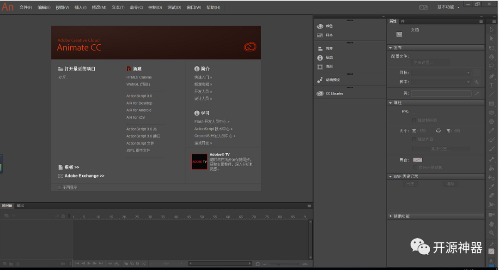Click the 高级设置 button
The height and width of the screenshot is (270, 499).
tap(441, 149)
